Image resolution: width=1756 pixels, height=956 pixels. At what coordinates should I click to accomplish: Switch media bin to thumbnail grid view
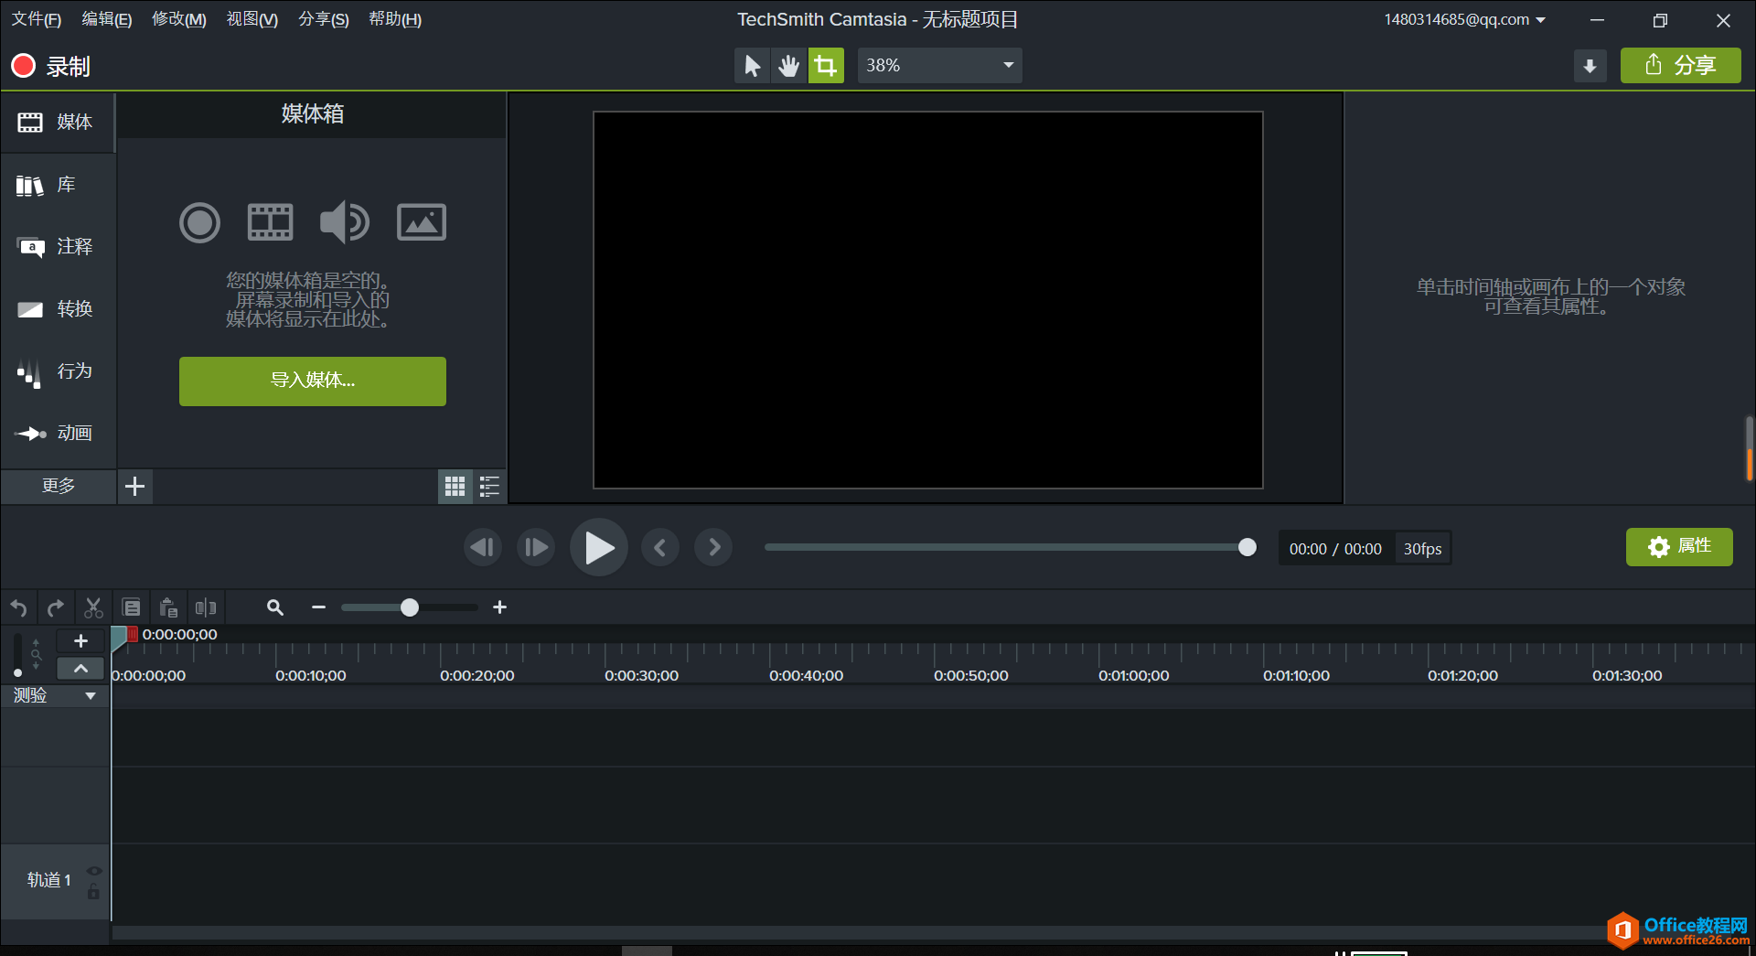coord(455,486)
